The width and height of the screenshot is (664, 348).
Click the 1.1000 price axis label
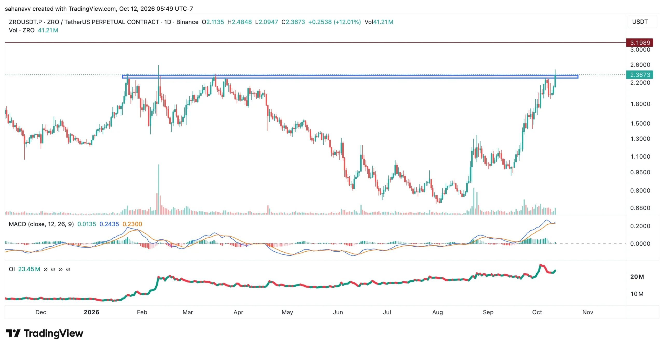[x=640, y=157]
